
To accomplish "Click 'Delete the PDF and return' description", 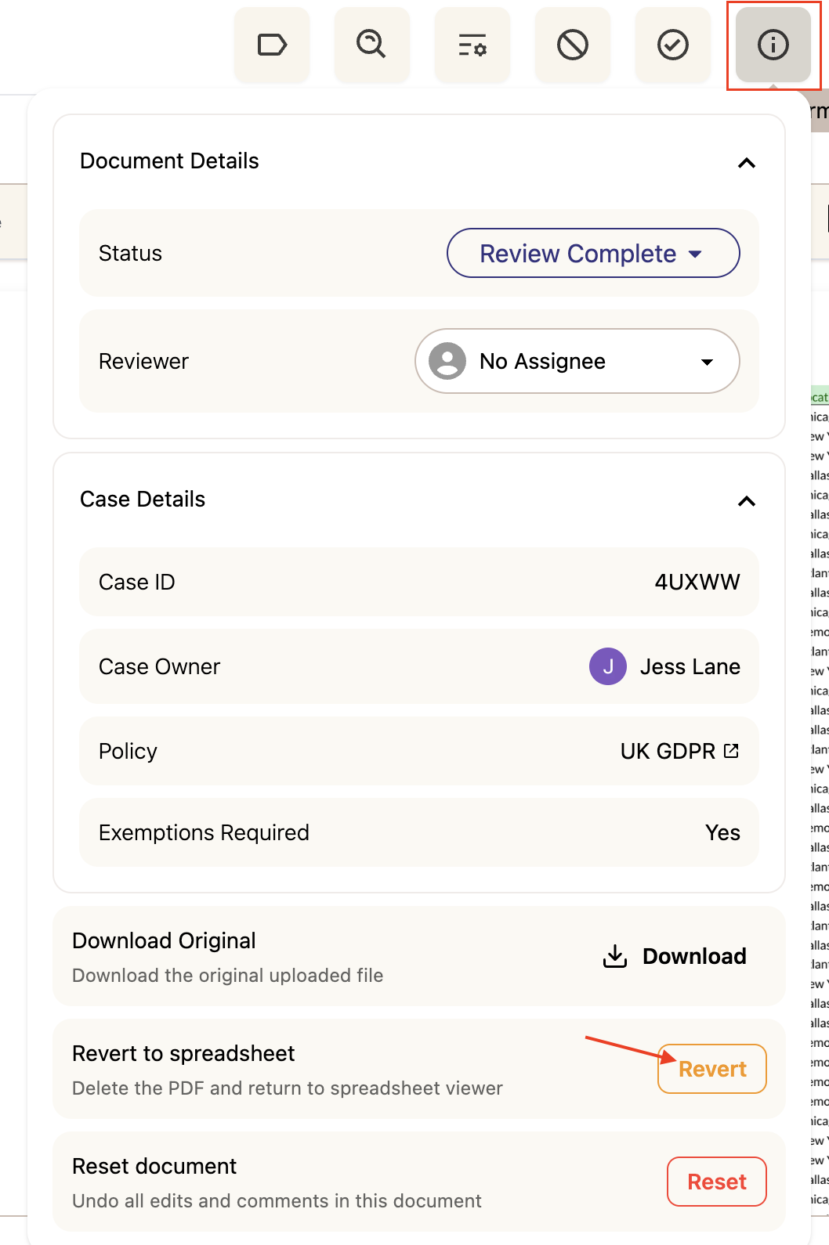I will pyautogui.click(x=288, y=1088).
